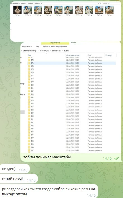Click the пиздец) chat message
This screenshot has height=198, width=123.
pos(15,169)
